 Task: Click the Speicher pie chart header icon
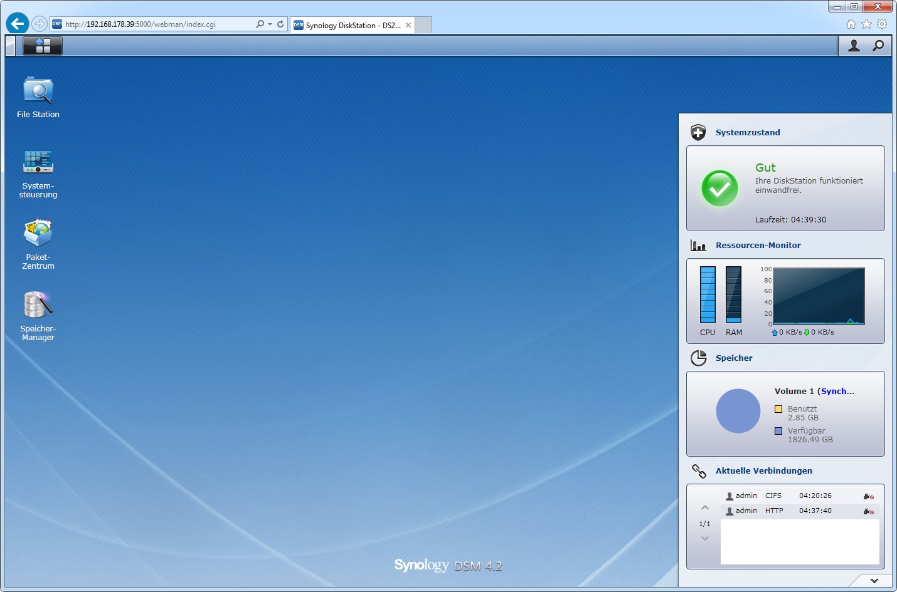click(x=698, y=358)
